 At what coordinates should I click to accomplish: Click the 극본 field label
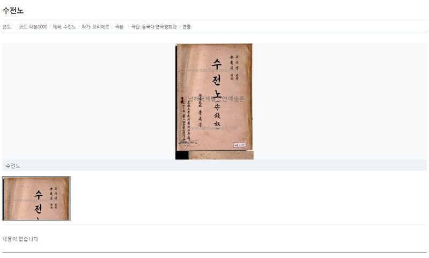click(119, 27)
